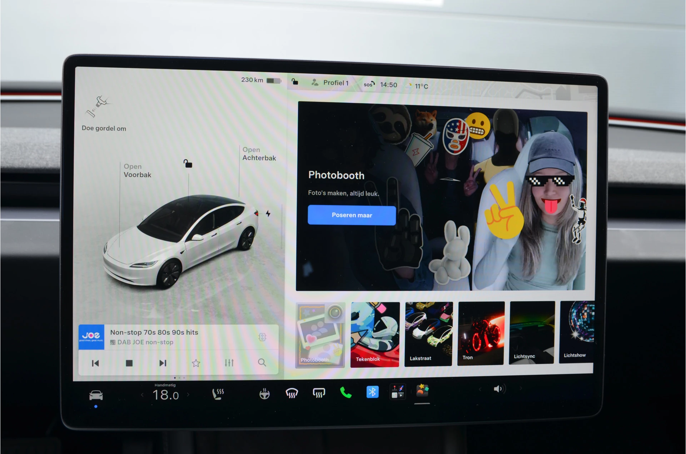Tap the 'Non-stop 70s 80s 90s hits' title
The image size is (686, 454).
point(154,332)
